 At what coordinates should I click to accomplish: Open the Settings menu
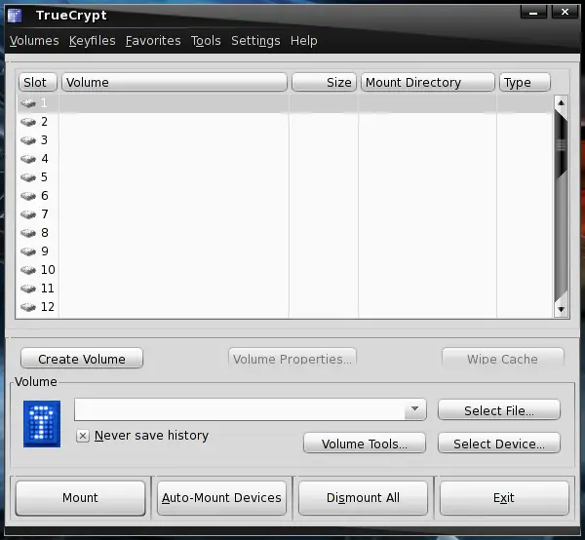coord(255,41)
